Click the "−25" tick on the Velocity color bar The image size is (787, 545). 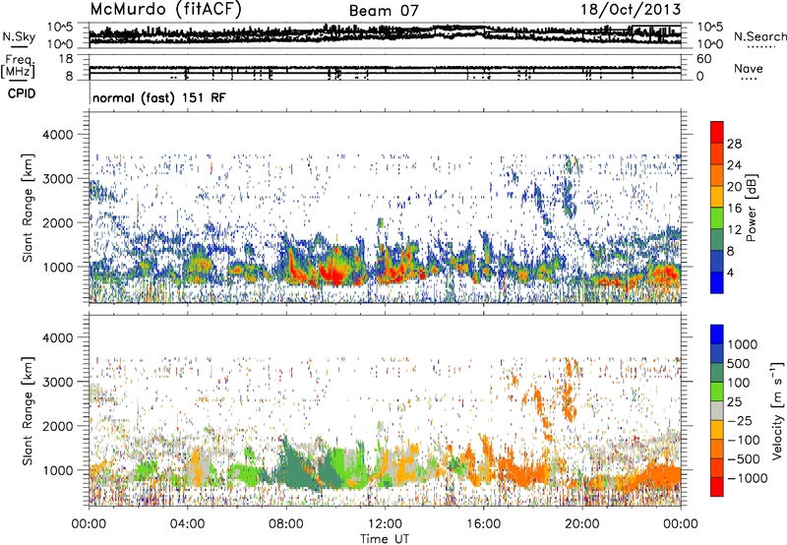[740, 421]
